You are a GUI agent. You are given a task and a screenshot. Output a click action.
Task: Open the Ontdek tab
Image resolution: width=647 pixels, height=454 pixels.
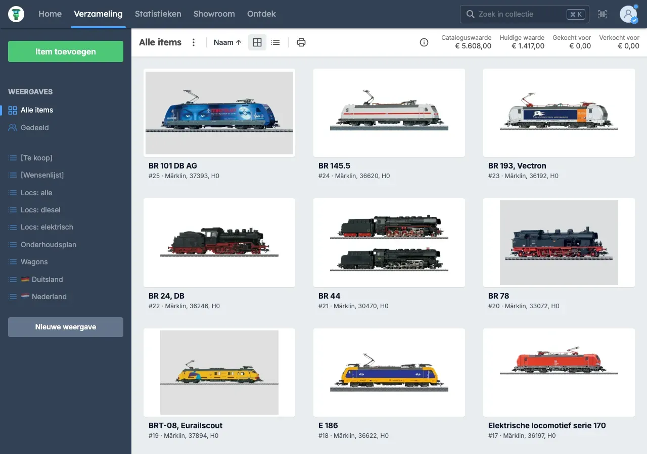tap(261, 14)
